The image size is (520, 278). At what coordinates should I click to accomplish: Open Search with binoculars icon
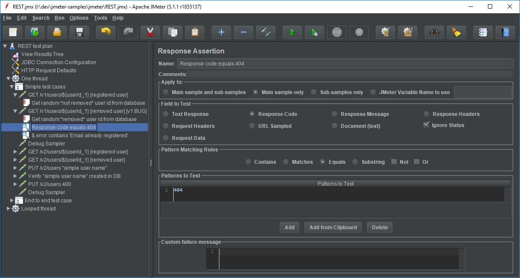[434, 32]
